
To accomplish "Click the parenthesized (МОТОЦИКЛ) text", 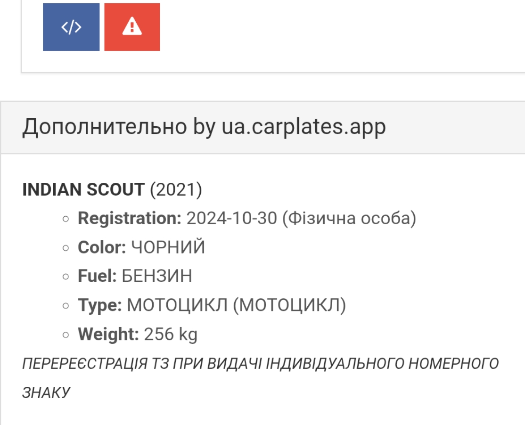I will coord(289,305).
